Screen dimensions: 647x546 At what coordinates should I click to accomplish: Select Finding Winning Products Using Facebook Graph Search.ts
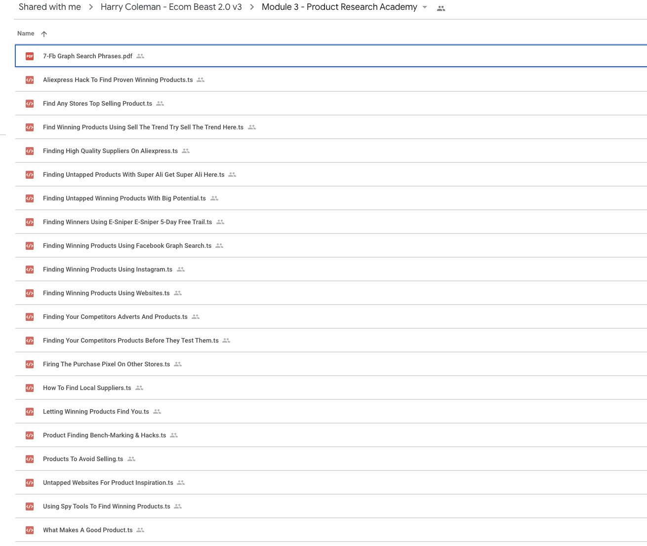[331, 246]
